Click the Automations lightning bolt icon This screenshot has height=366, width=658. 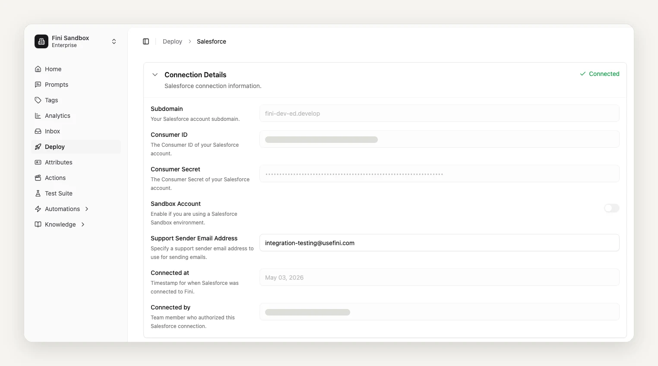(38, 209)
